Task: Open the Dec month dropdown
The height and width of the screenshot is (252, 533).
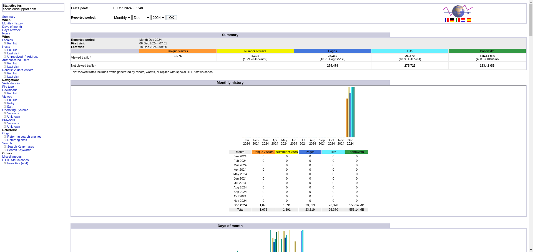Action: point(141,18)
